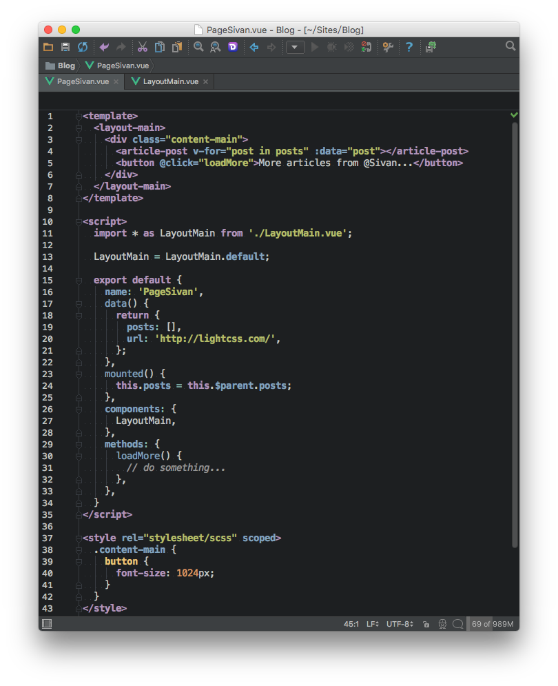Click the Cut scissors icon
The image size is (558, 686).
[x=143, y=47]
